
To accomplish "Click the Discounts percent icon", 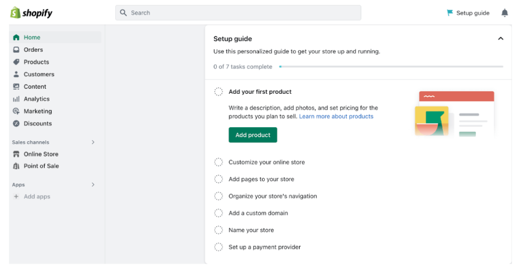I will tap(16, 123).
